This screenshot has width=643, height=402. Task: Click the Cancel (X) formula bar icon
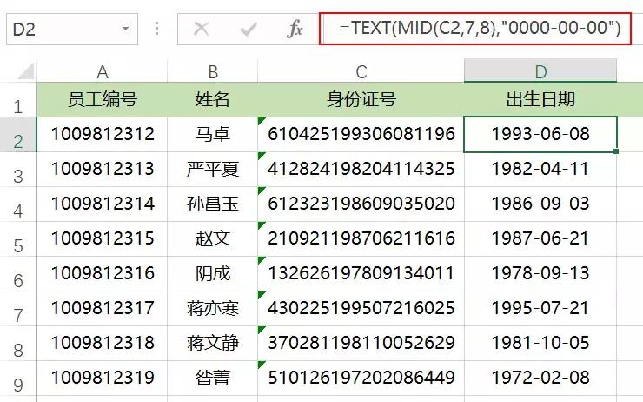pyautogui.click(x=201, y=30)
